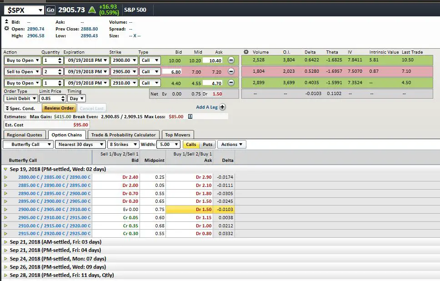
Task: Open the 2910.00 strike dropdown
Action: tap(124, 83)
